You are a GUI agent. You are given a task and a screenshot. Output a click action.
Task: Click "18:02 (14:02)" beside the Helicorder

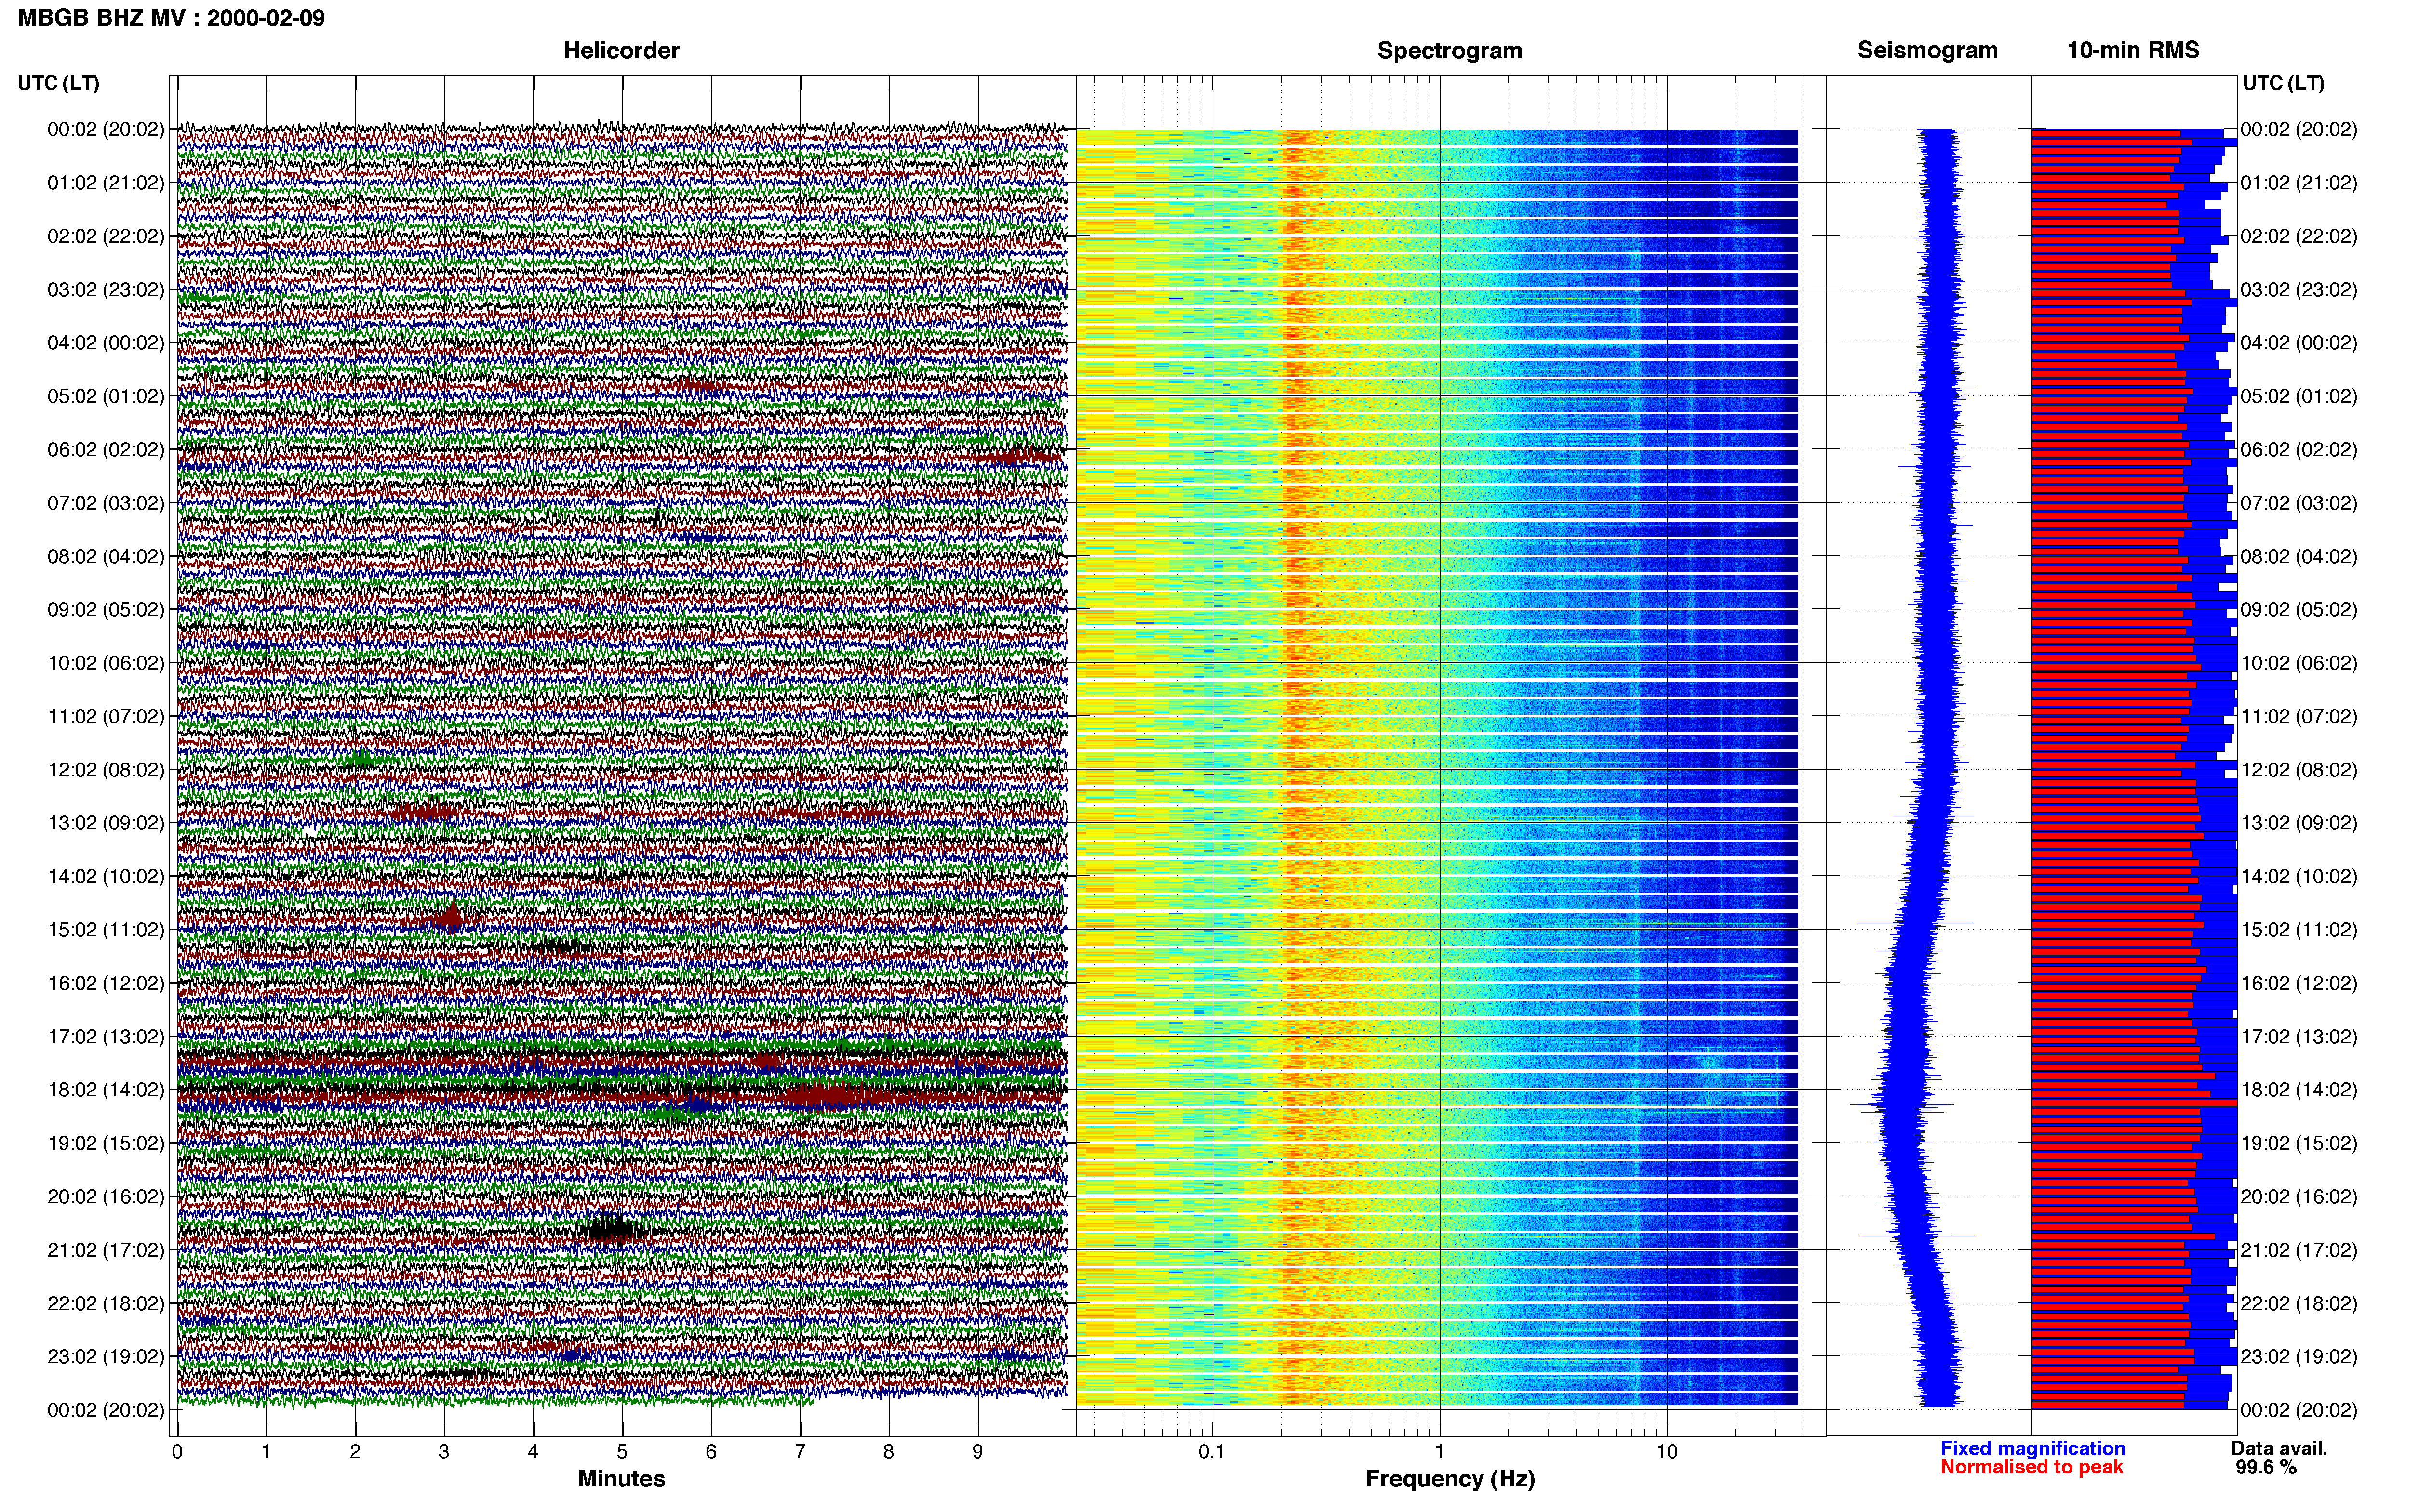pyautogui.click(x=106, y=1090)
